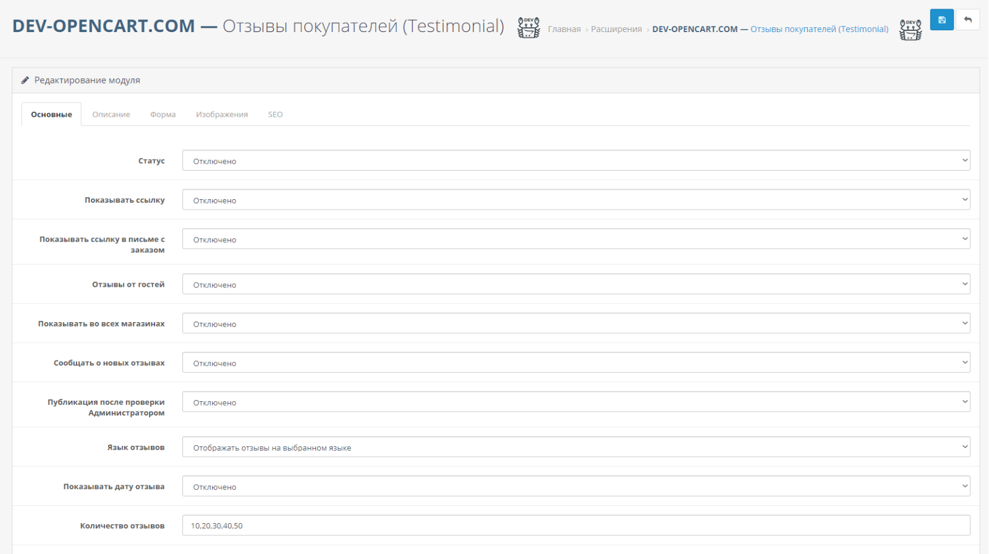Open the Форма tab

(x=163, y=114)
